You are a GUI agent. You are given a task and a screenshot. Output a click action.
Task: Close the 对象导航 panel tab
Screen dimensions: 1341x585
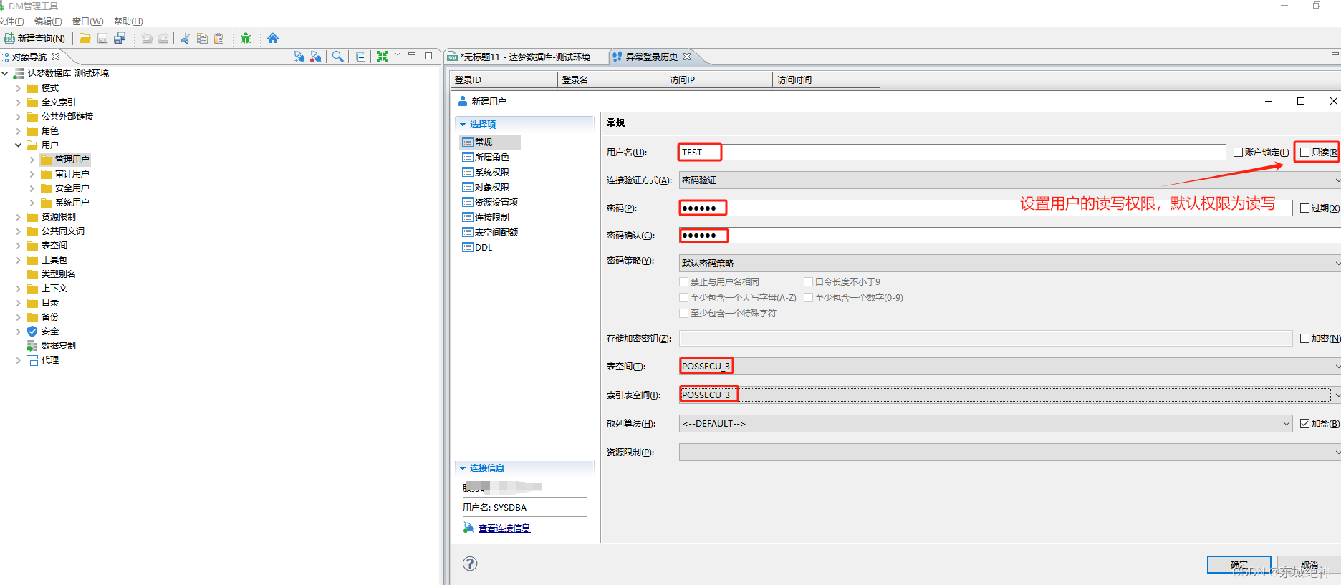pos(56,57)
